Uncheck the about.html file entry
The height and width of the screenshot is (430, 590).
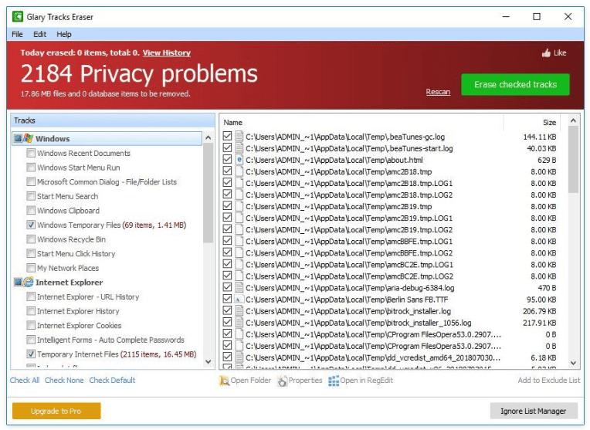(227, 159)
